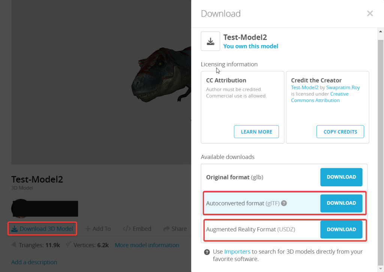
Task: Click the Add To plus icon
Action: 88,229
